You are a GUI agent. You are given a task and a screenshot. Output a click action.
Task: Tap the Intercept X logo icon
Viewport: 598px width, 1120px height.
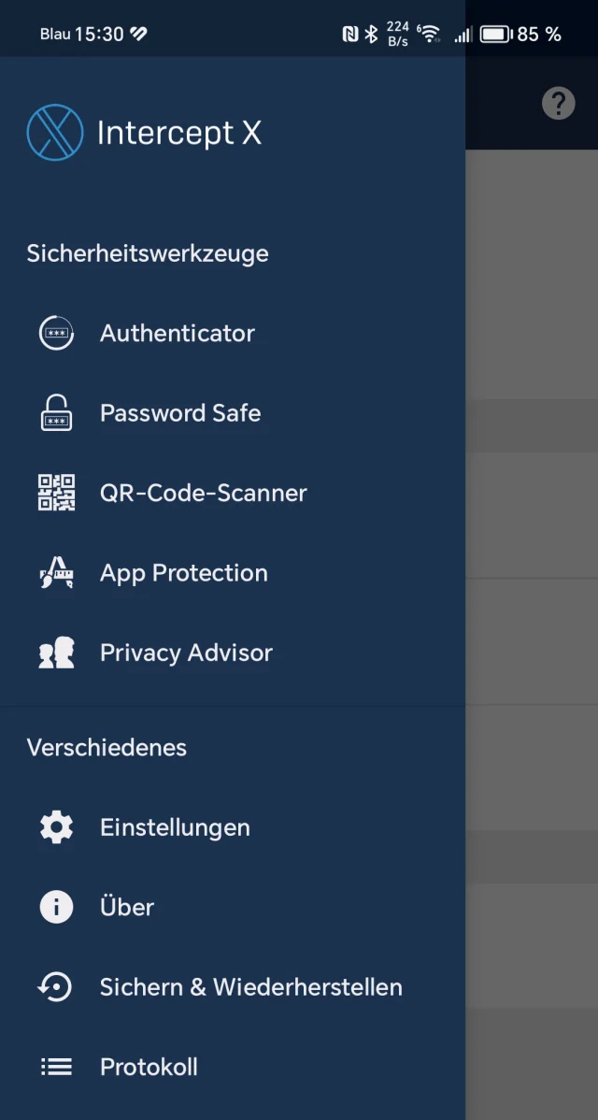[x=55, y=132]
